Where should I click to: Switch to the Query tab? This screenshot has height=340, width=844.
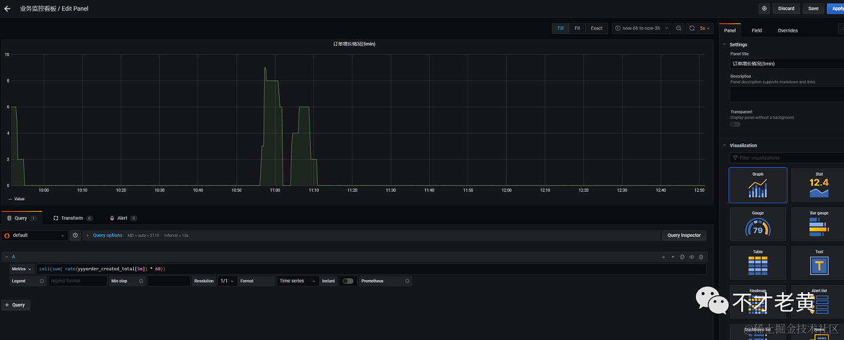22,218
